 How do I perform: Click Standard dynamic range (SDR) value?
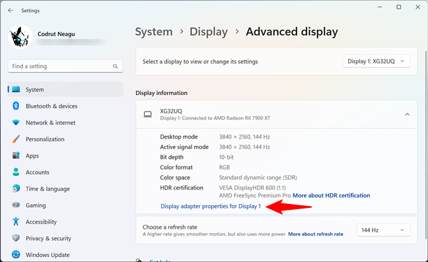pyautogui.click(x=258, y=178)
